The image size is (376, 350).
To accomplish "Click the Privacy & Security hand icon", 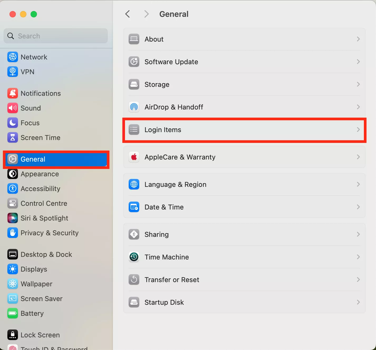I will [13, 233].
